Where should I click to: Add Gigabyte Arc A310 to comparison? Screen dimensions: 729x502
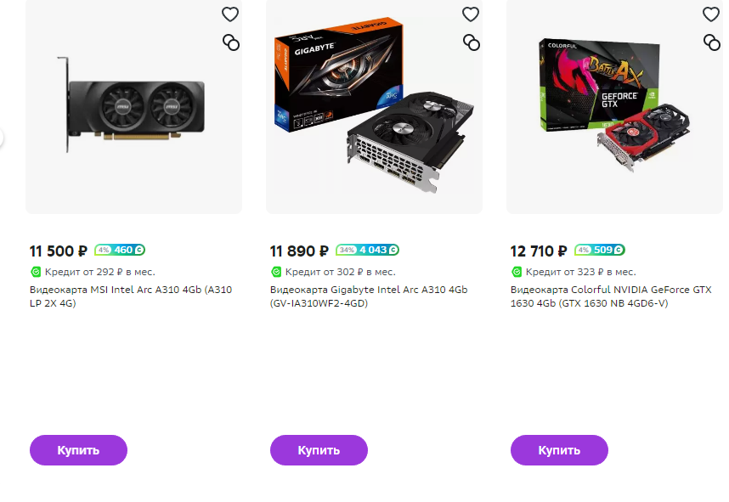click(x=472, y=42)
